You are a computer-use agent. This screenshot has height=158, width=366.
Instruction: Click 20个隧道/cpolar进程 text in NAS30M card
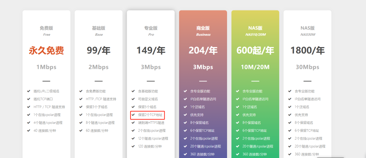pos(310,146)
